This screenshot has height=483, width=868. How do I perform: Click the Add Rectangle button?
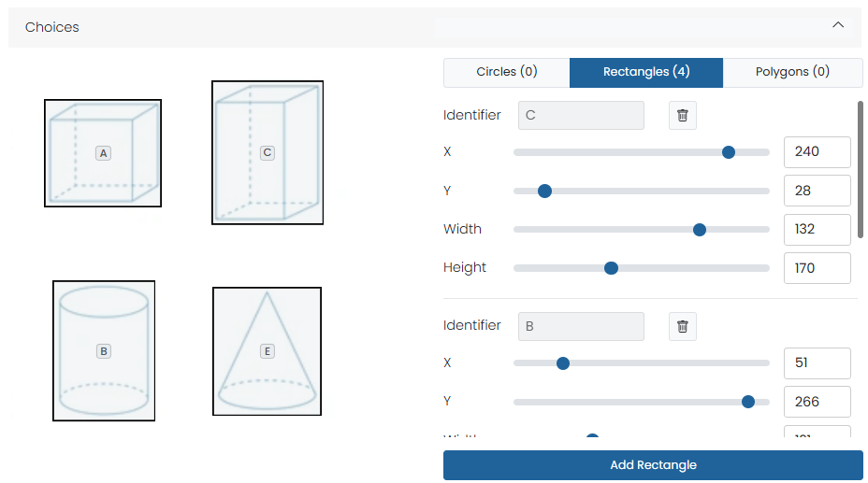(653, 465)
